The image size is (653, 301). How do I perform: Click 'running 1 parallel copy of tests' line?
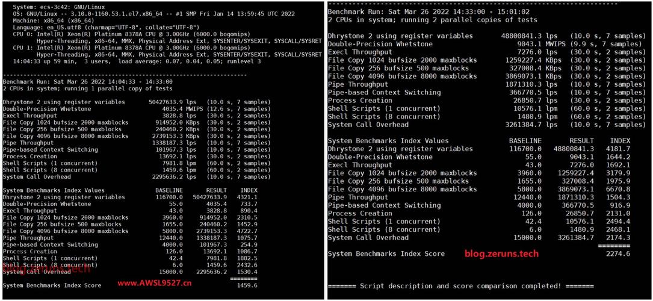click(x=87, y=88)
